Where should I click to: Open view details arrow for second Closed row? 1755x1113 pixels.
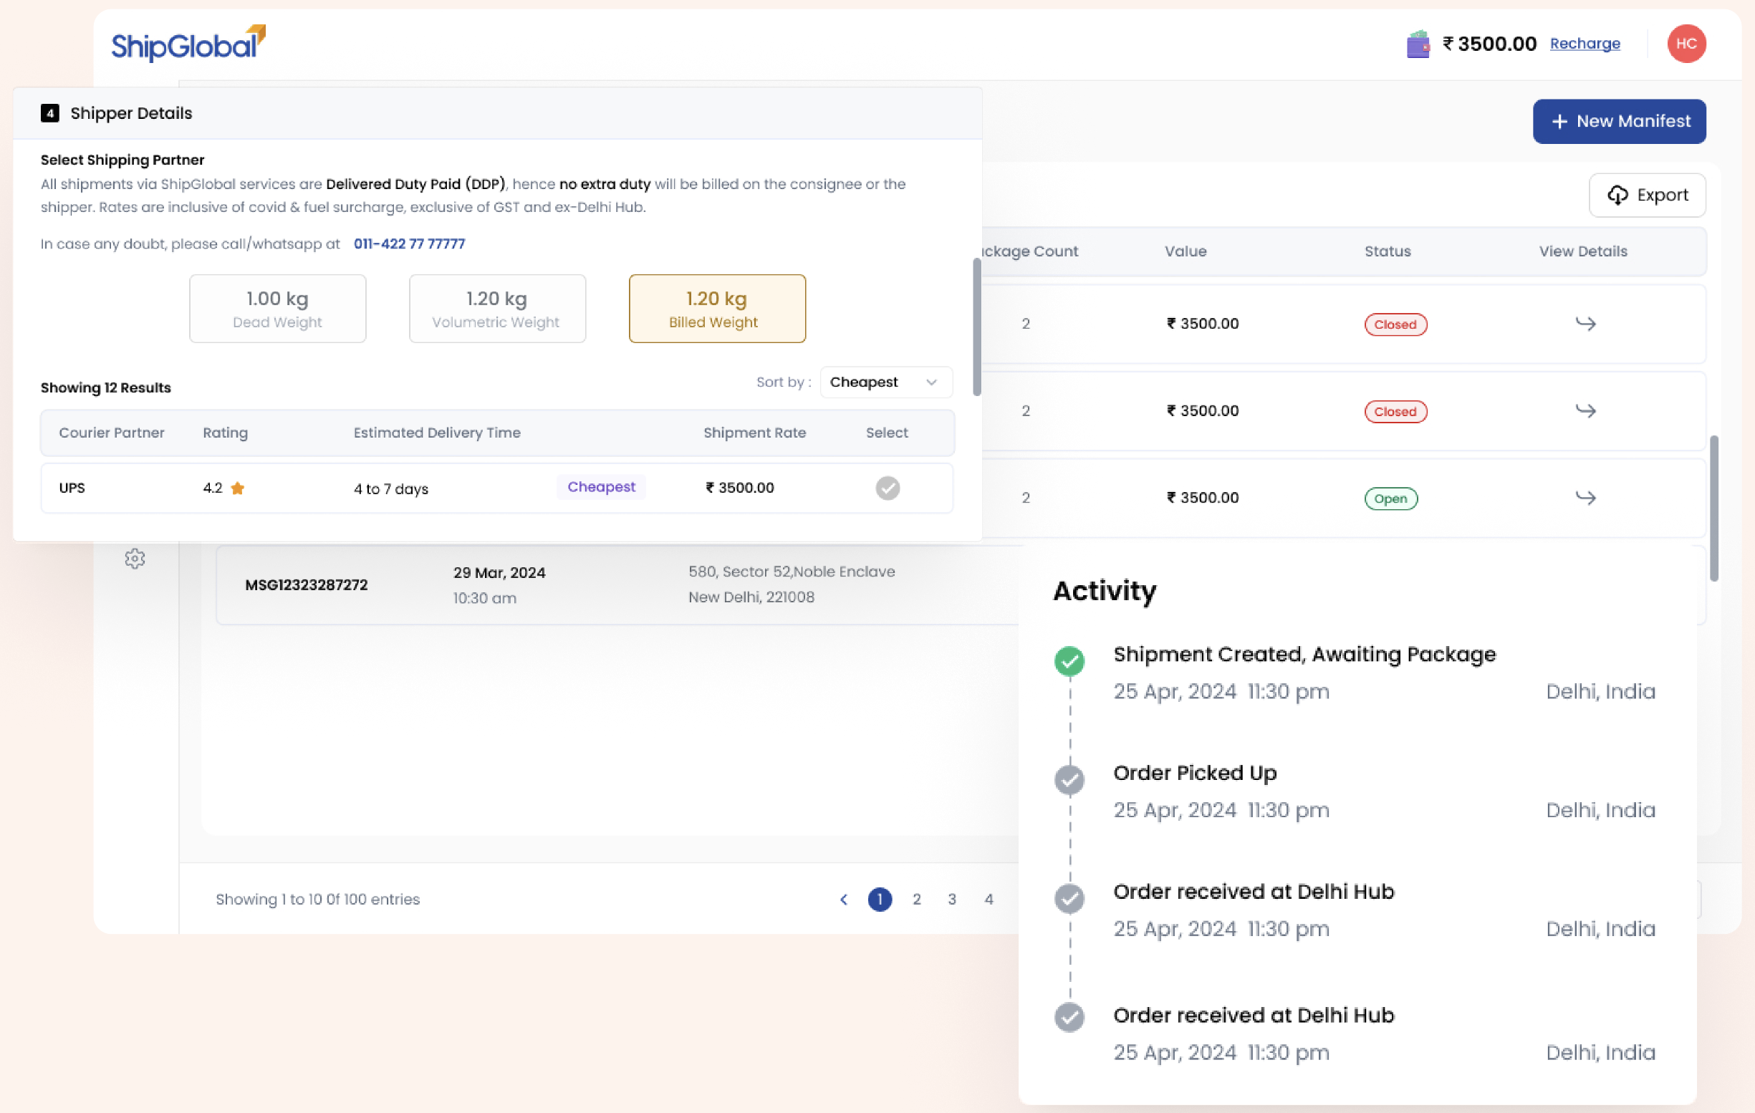1585,411
